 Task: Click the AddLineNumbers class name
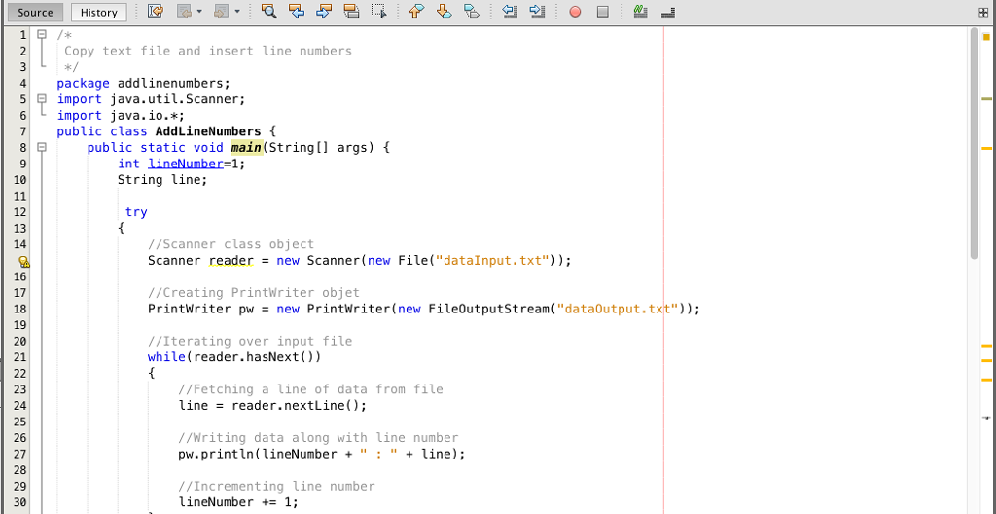pyautogui.click(x=208, y=131)
